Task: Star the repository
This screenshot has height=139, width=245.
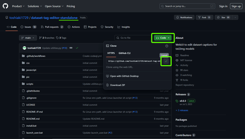Action: point(224,17)
